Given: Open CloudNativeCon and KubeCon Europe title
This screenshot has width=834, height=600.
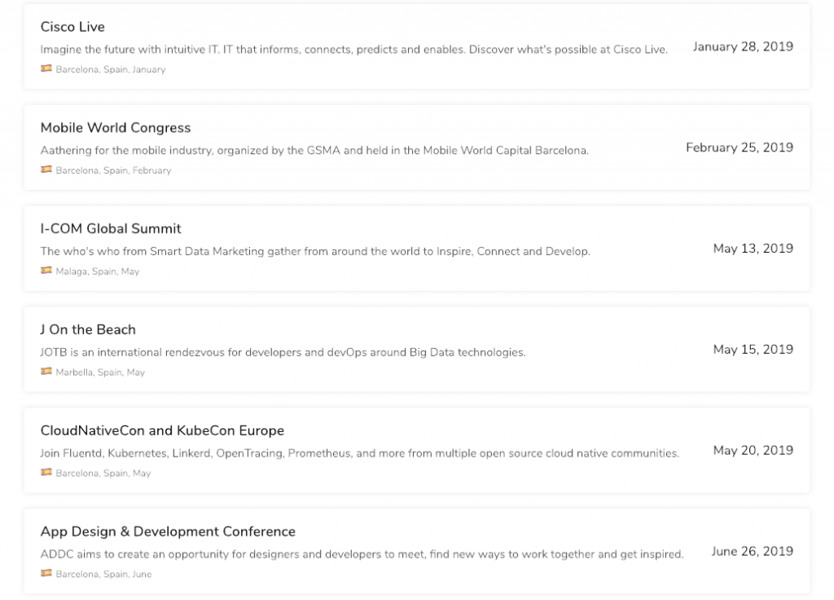Looking at the screenshot, I should pos(162,430).
